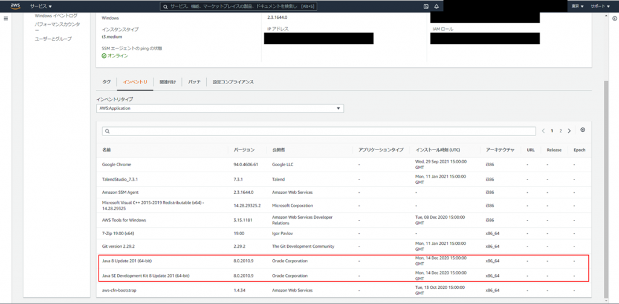Sort by 名前 column header

click(106, 150)
